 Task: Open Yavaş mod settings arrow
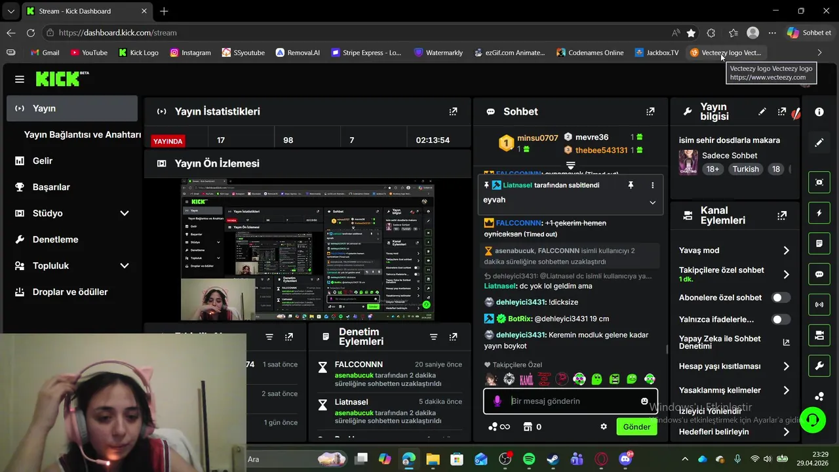tap(786, 250)
